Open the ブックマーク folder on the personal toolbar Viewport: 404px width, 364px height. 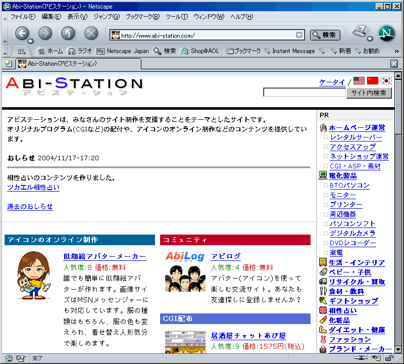click(x=244, y=51)
